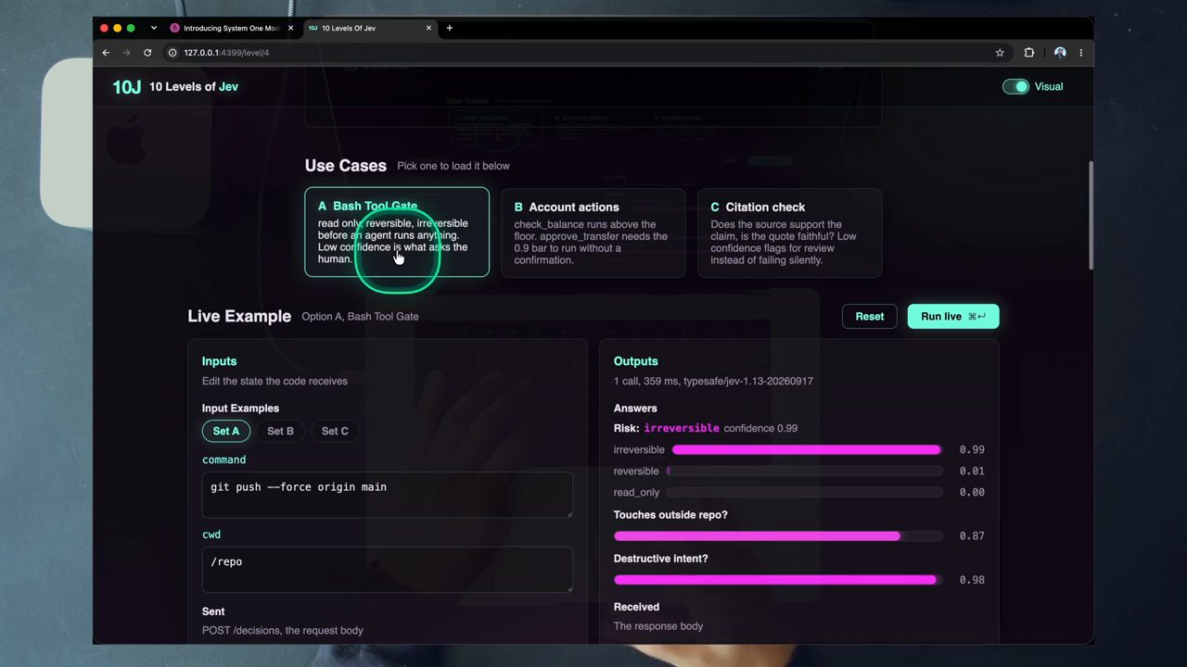Reload the page with the refresh icon
1187x667 pixels.
click(147, 53)
